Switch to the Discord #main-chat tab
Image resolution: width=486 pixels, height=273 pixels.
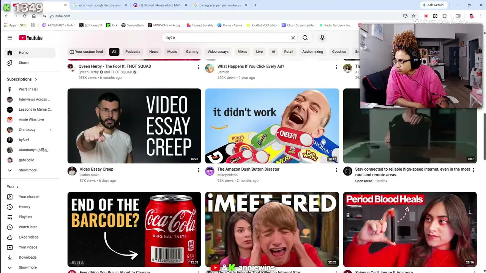point(160,5)
